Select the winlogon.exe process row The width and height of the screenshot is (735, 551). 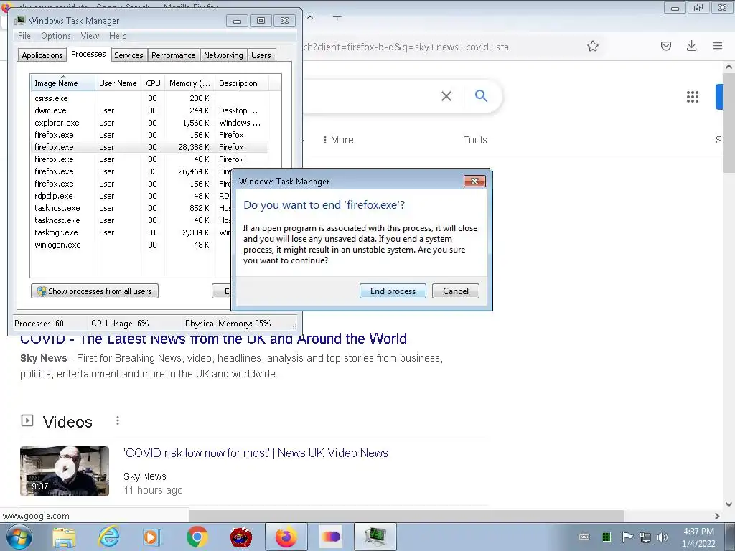tap(131, 245)
